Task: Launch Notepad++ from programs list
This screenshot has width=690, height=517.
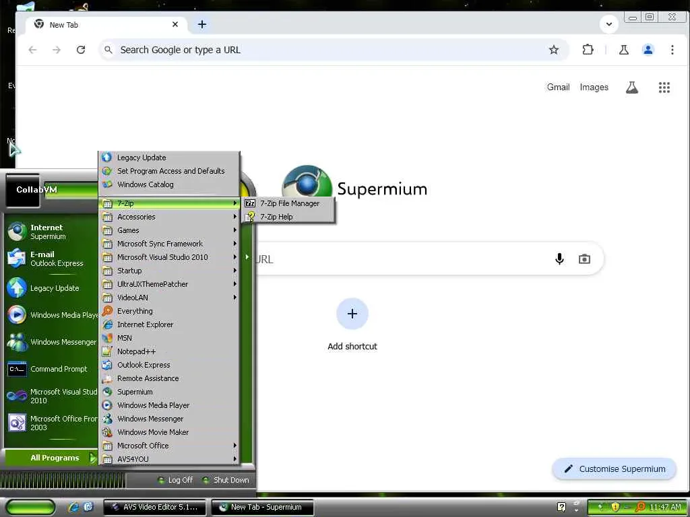Action: coord(169,351)
